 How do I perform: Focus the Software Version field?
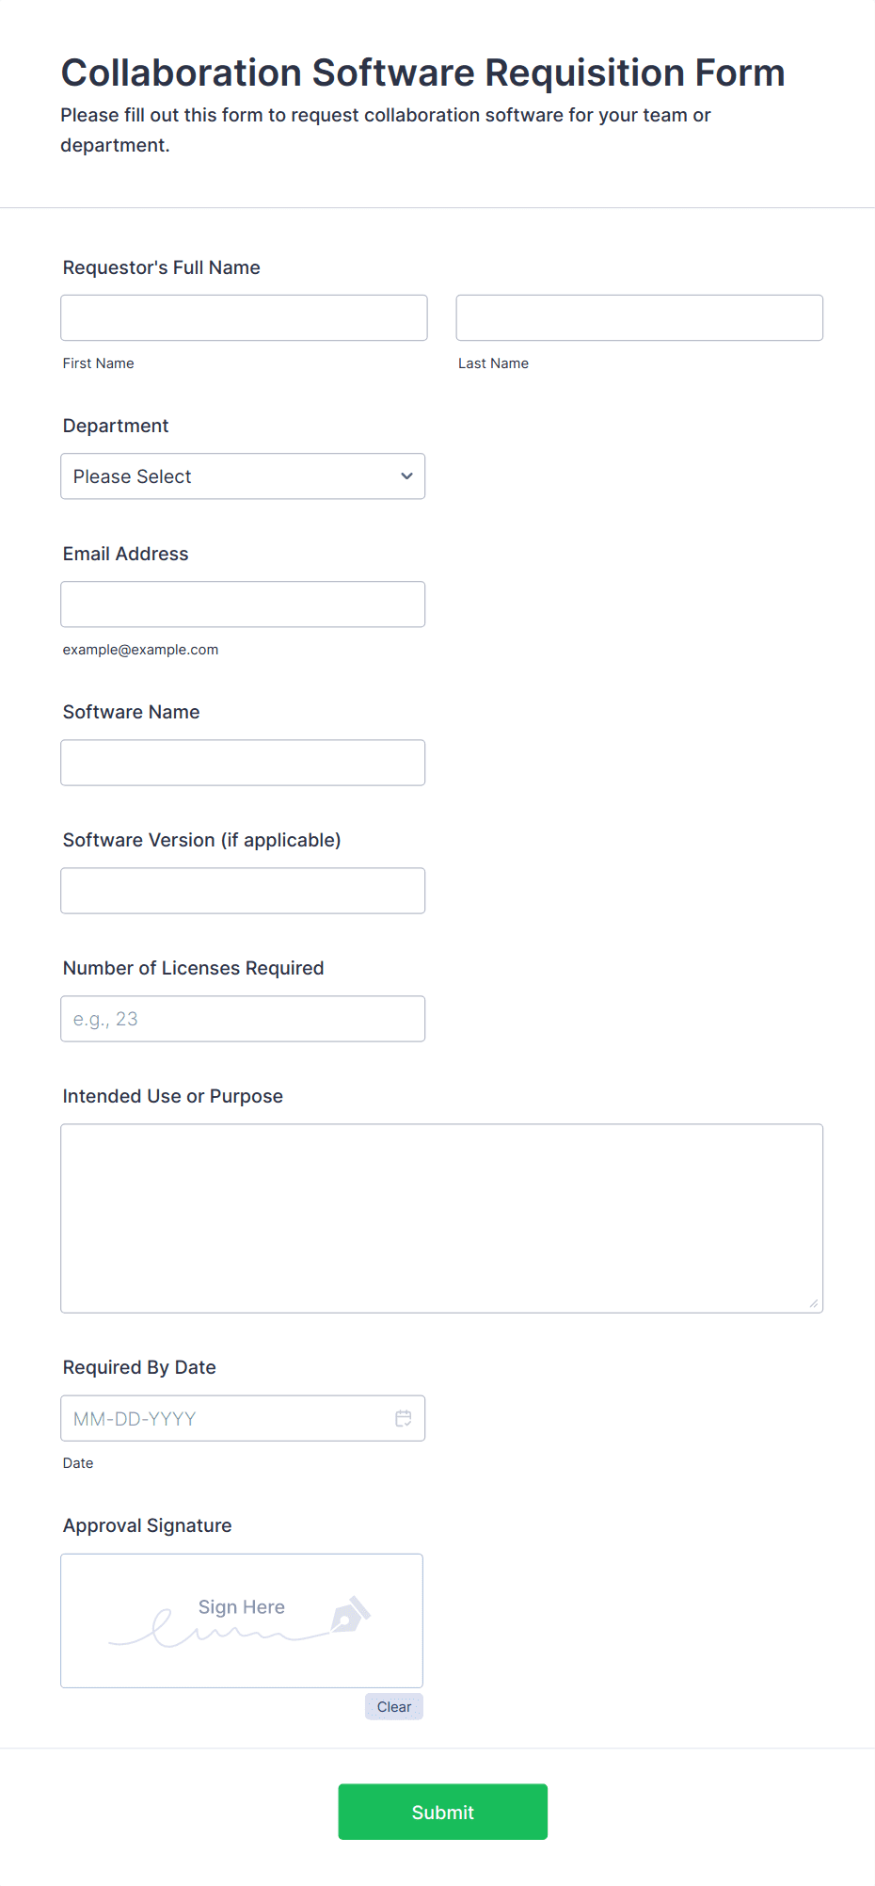pyautogui.click(x=243, y=891)
